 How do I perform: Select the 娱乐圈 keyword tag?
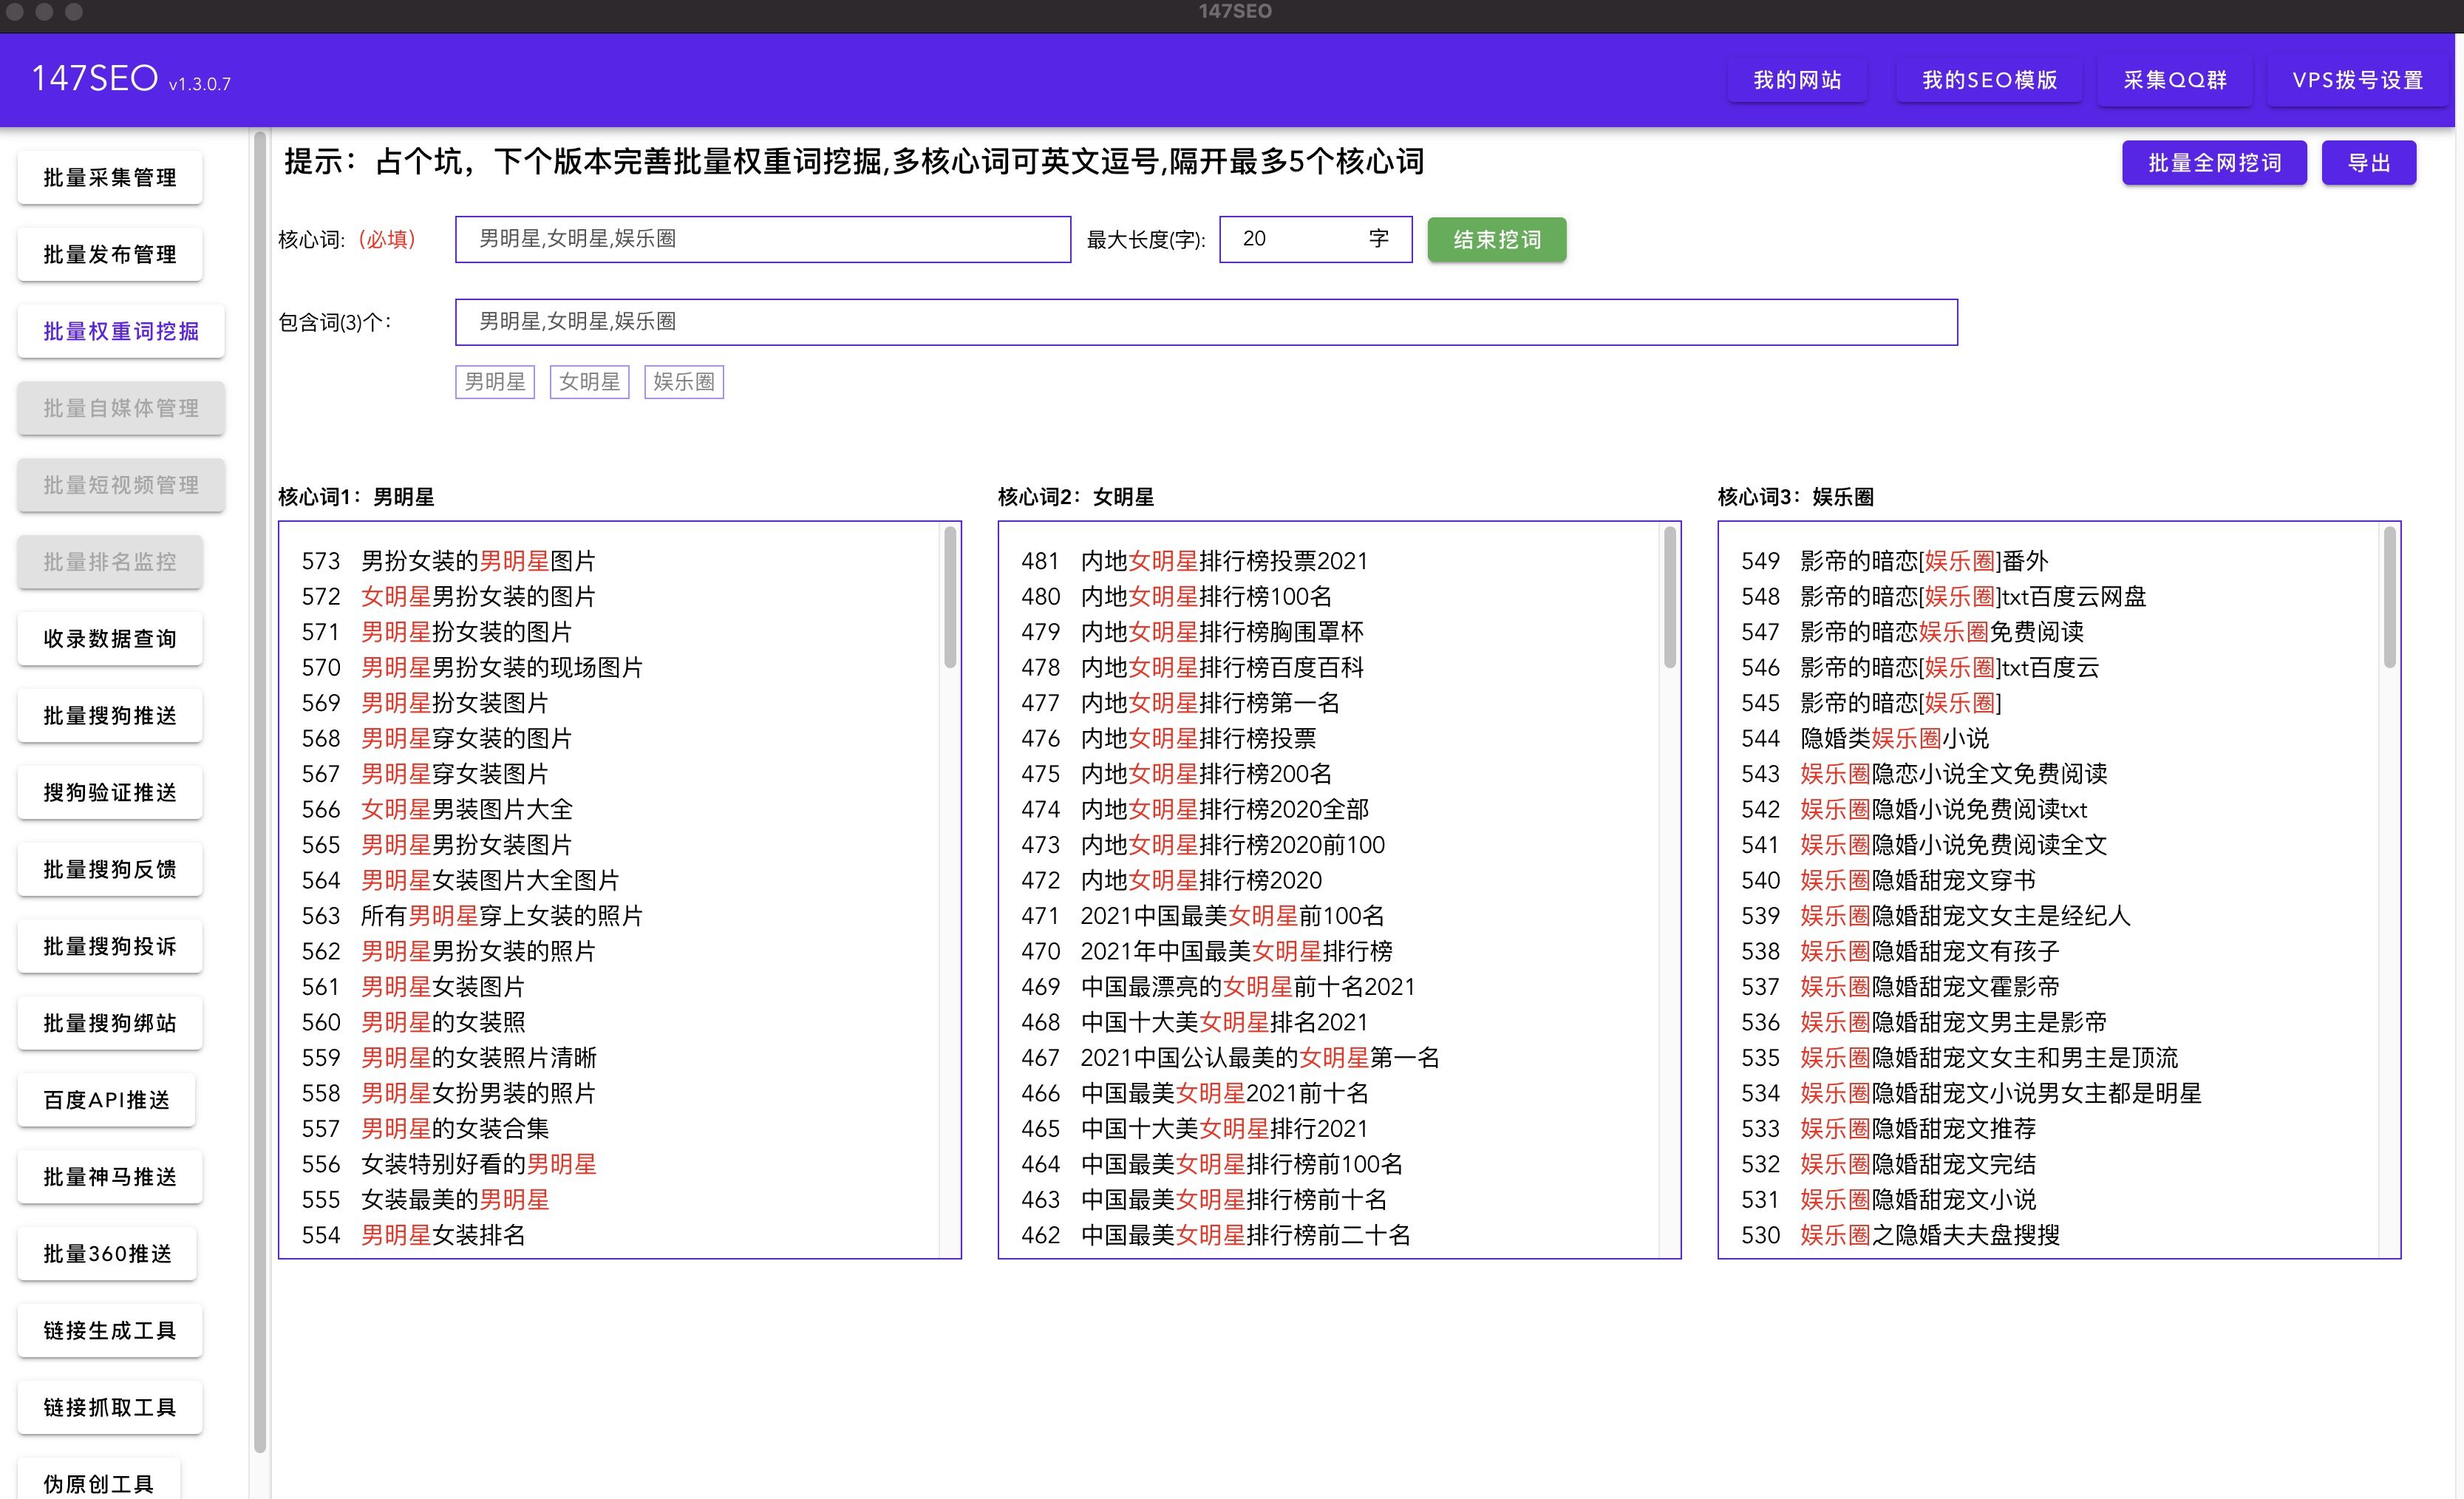684,382
